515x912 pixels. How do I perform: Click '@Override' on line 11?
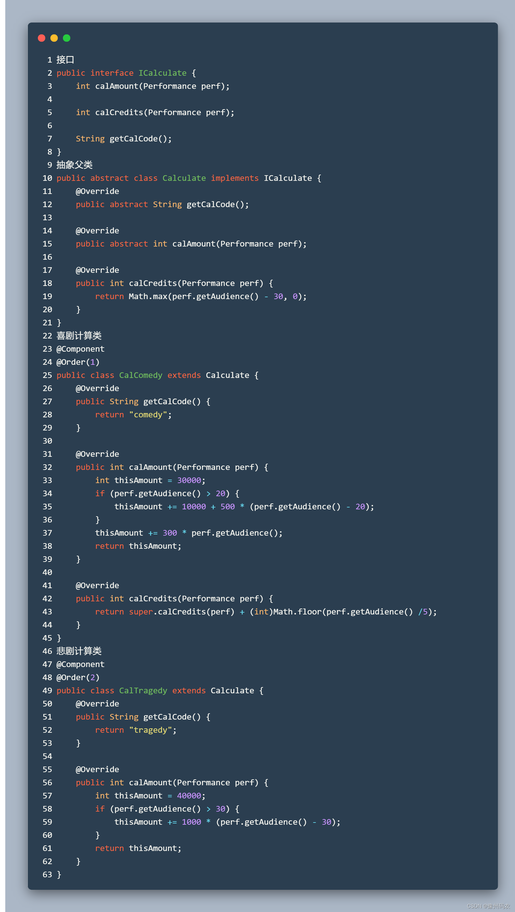(x=97, y=191)
